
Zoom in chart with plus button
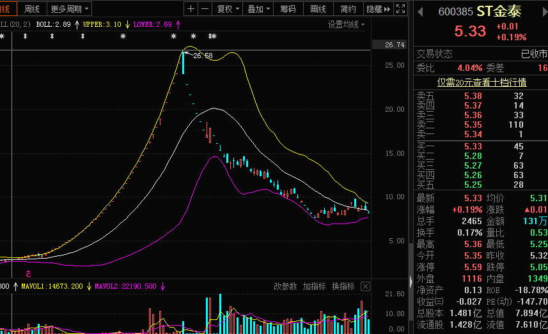click(x=191, y=9)
